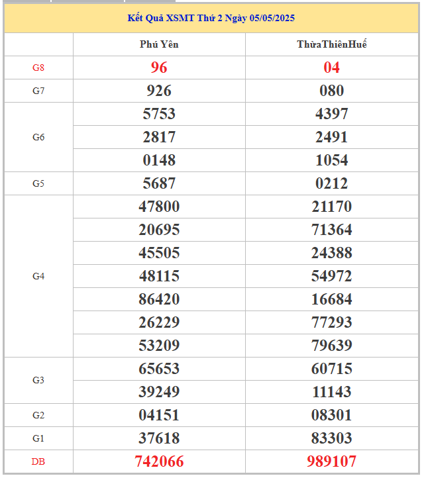Select the G3 result 39249

pos(159,392)
